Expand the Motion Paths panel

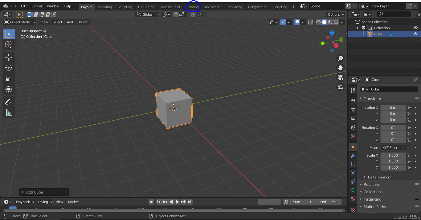pos(374,207)
